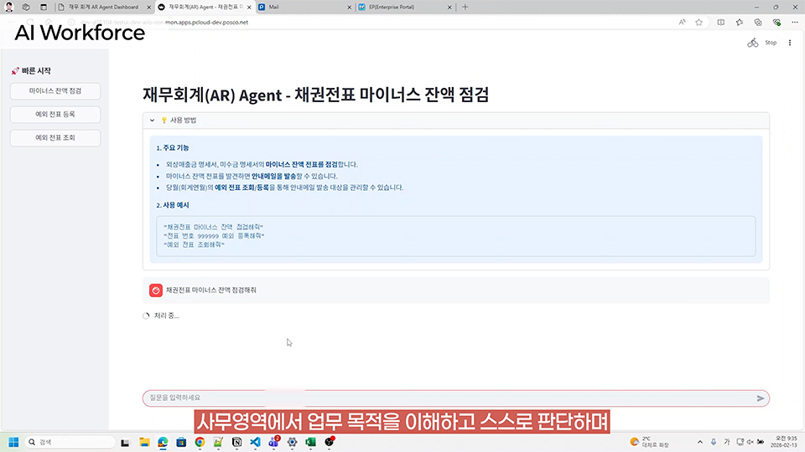Open Notion from the taskbar
The image size is (805, 452).
(x=236, y=441)
